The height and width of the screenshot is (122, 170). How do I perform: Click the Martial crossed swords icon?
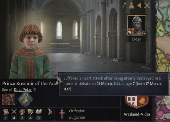click(x=14, y=112)
